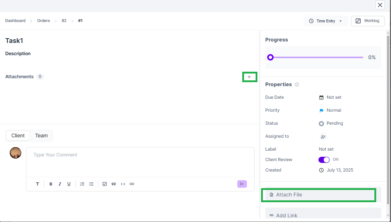The width and height of the screenshot is (391, 222).
Task: Click the plus icon to add attachment
Action: point(249,77)
